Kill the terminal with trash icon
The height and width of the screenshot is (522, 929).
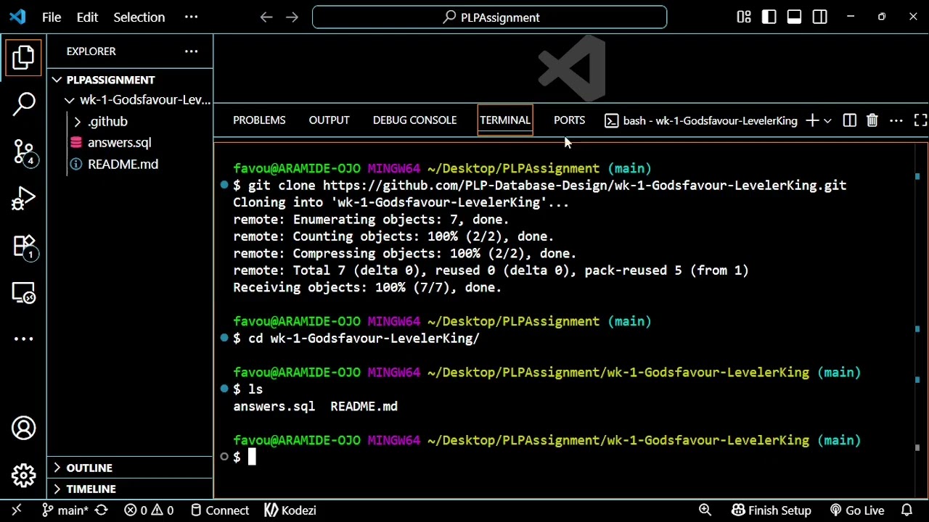pyautogui.click(x=872, y=120)
